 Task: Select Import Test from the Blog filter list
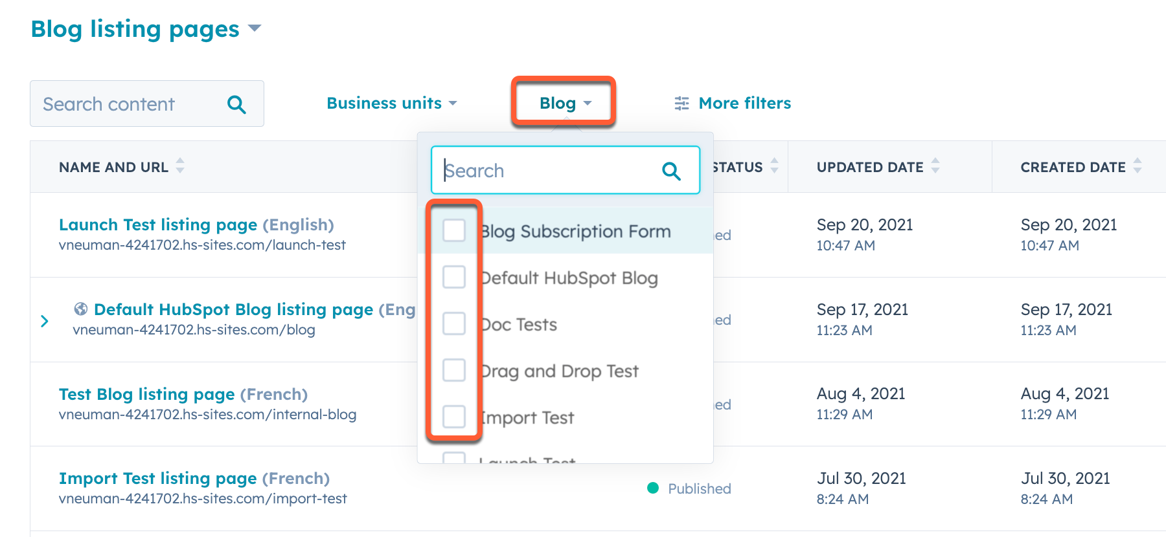[x=454, y=417]
